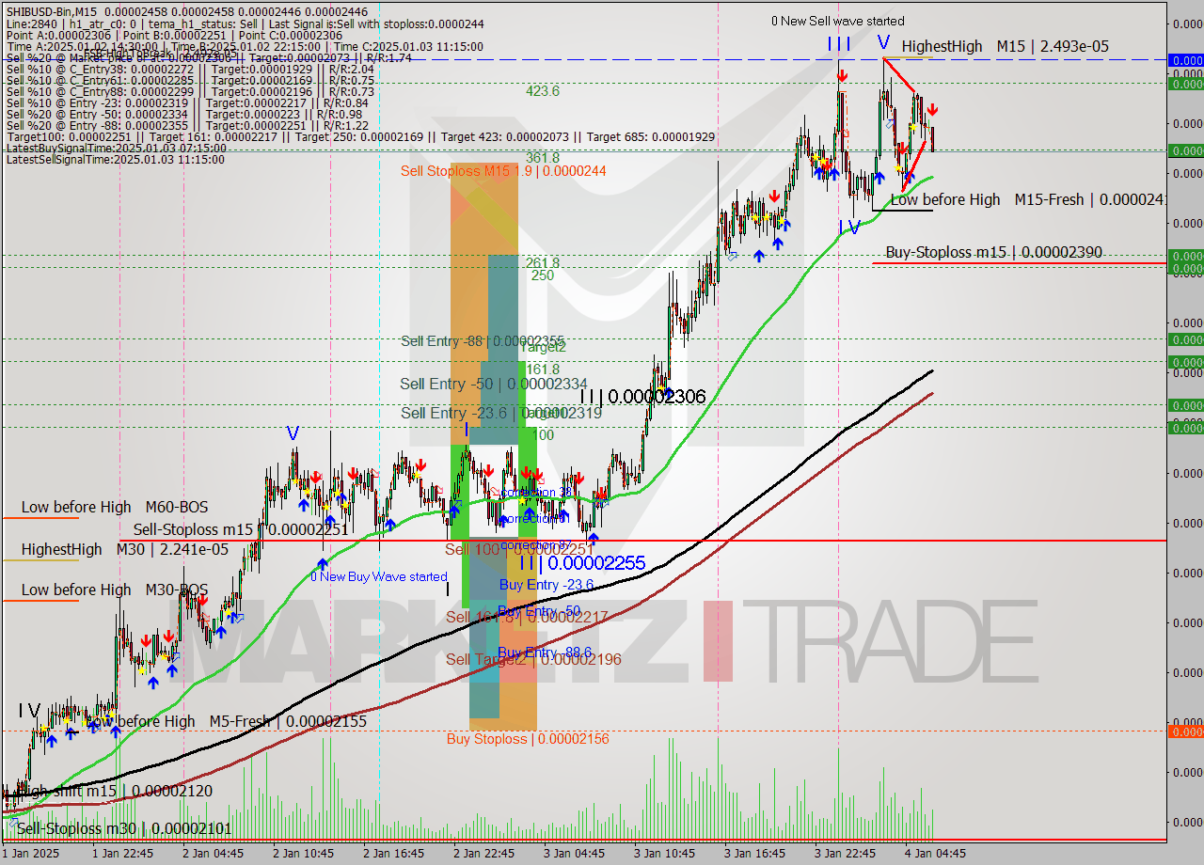This screenshot has width=1204, height=865.
Task: Select the '3 Jan 22:45' time axis label
Action: (846, 854)
